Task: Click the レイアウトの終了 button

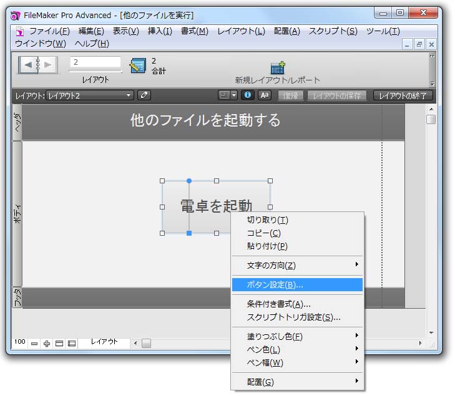Action: pyautogui.click(x=403, y=95)
